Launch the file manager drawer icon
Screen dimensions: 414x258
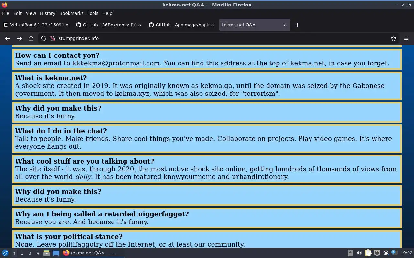[47, 253]
